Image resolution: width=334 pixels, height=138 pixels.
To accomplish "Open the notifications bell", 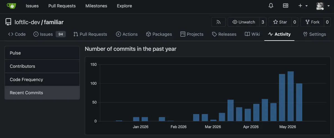I will (x=271, y=6).
